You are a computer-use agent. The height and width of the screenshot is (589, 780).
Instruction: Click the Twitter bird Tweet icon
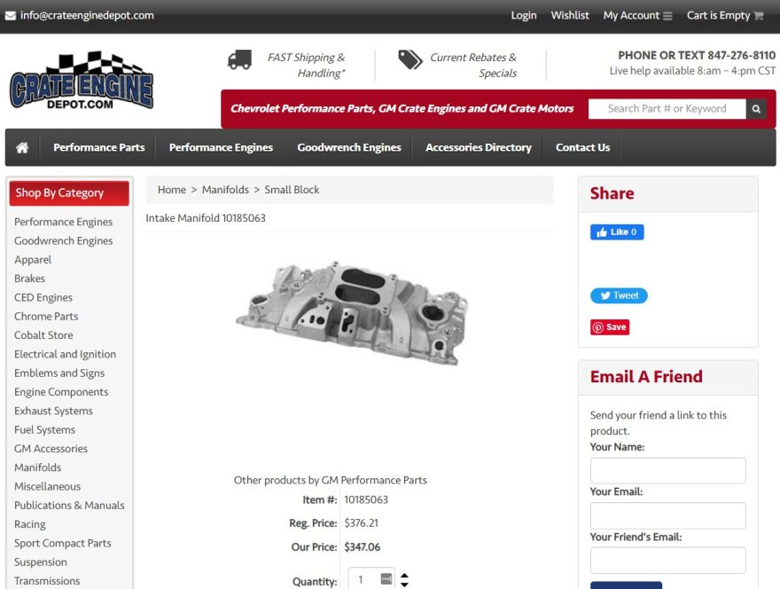(x=606, y=295)
